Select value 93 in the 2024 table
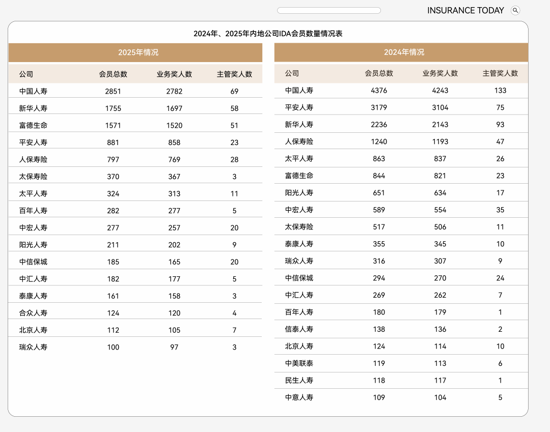The image size is (550, 432). pos(500,125)
